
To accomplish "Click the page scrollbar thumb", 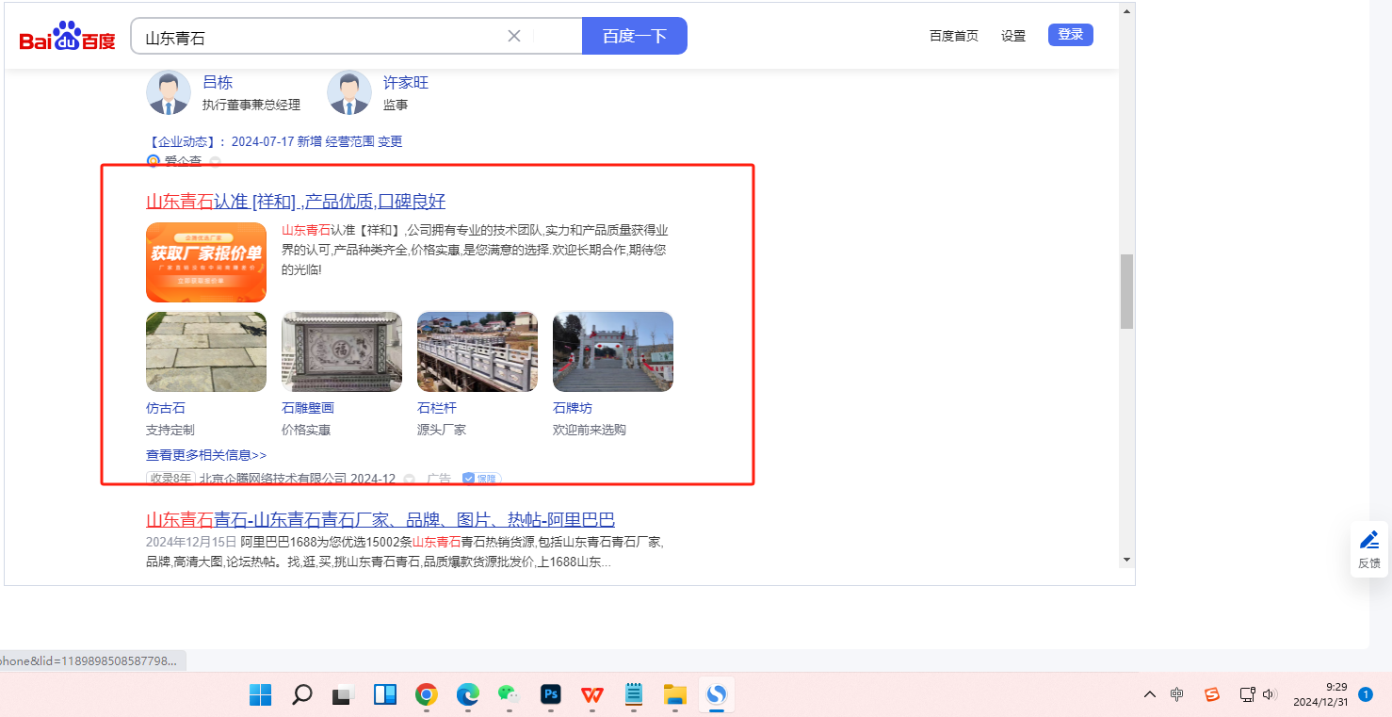I will pyautogui.click(x=1126, y=291).
